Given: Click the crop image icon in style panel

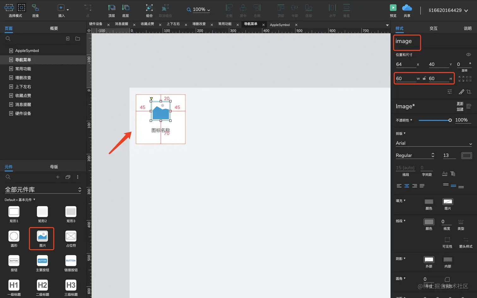Looking at the screenshot, I should [469, 92].
